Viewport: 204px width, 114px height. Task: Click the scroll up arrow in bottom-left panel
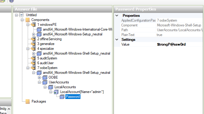tap(9, 109)
